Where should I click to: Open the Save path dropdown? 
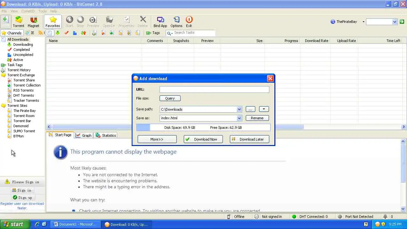tap(239, 109)
